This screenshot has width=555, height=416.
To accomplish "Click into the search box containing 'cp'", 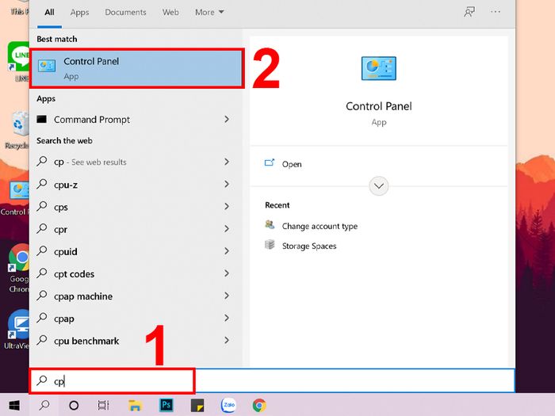I will 273,380.
